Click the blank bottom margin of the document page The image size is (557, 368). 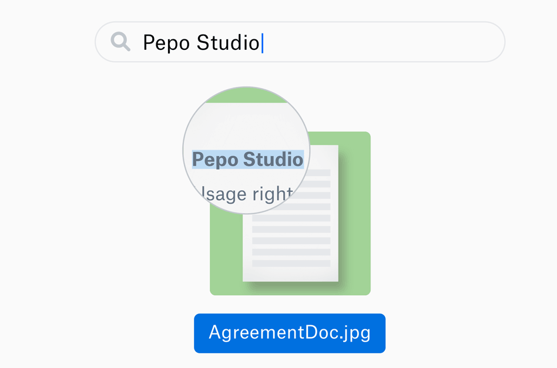tap(291, 275)
